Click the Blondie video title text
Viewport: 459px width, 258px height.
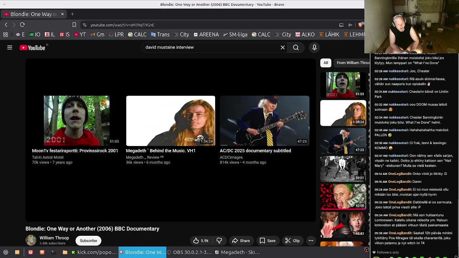coord(93,229)
